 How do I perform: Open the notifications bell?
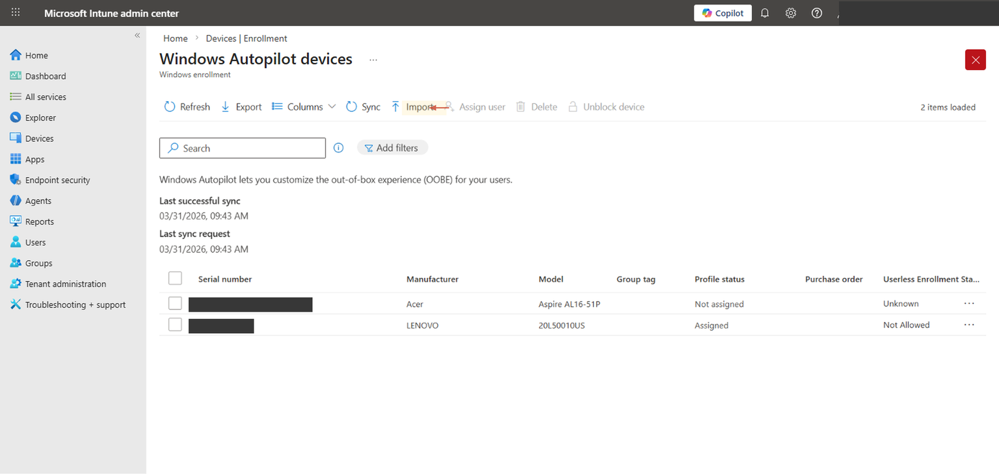[x=764, y=12]
